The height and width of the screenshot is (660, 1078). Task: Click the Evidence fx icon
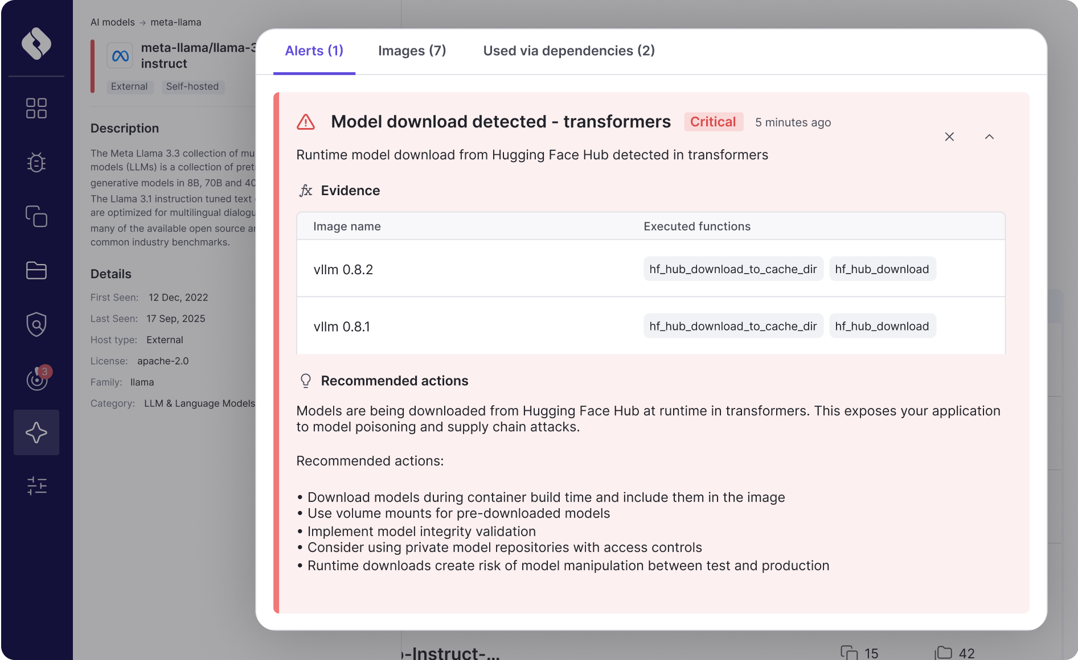[306, 191]
